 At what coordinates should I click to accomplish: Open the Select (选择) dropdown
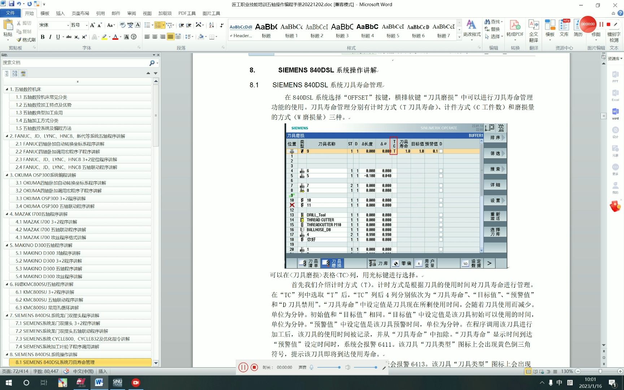click(x=494, y=36)
